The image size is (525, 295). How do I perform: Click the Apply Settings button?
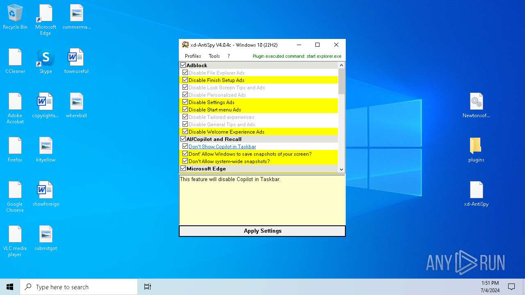tap(262, 231)
